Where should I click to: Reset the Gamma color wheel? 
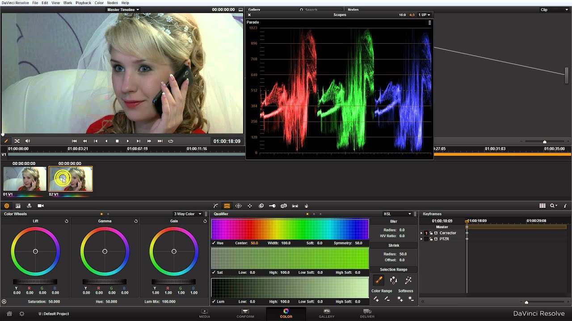(136, 221)
